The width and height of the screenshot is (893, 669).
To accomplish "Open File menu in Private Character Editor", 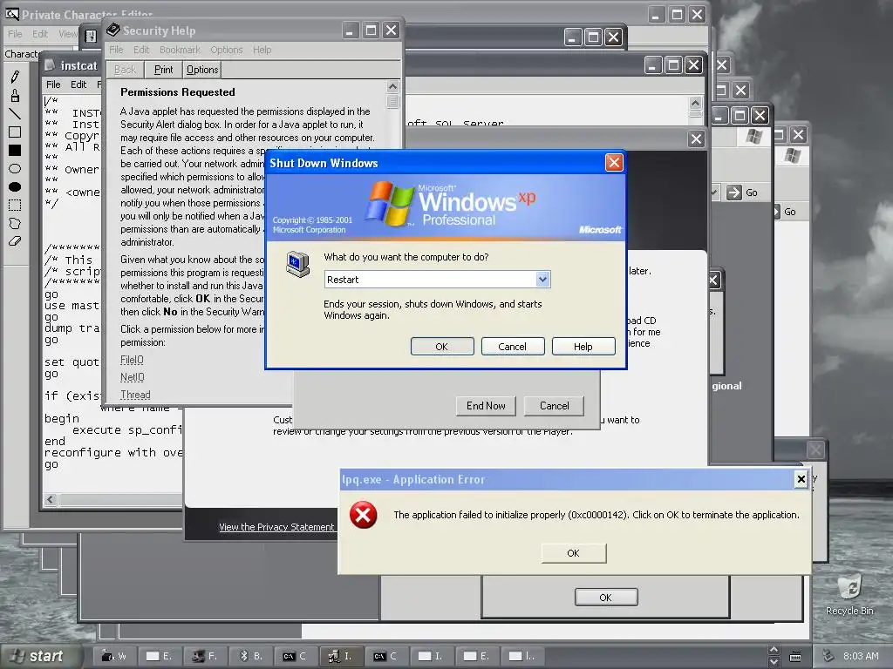I will coord(15,34).
